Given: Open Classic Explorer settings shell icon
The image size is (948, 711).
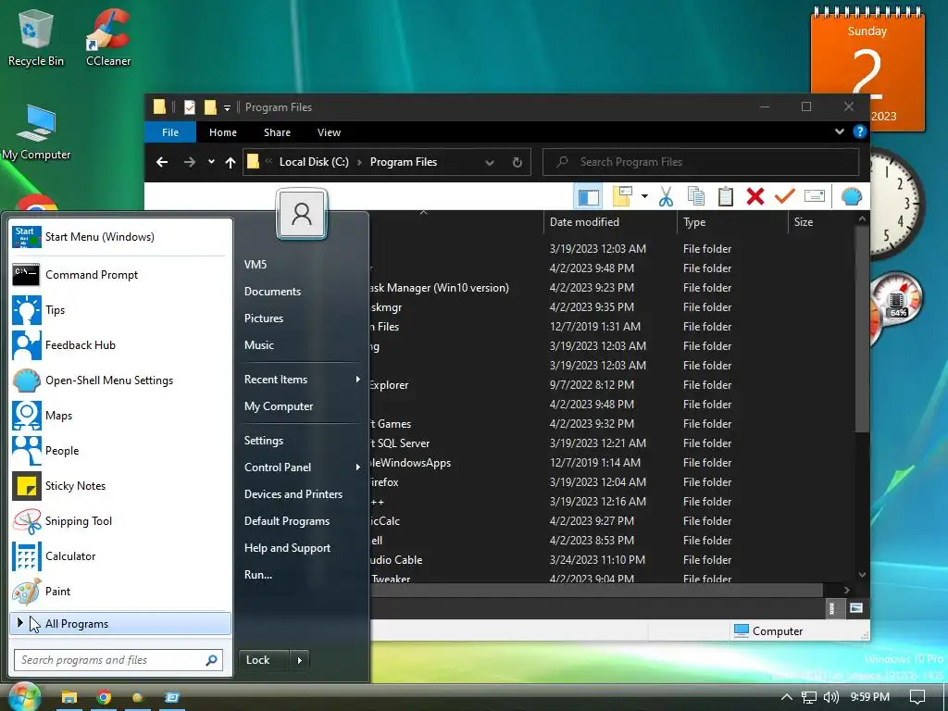Looking at the screenshot, I should point(852,196).
